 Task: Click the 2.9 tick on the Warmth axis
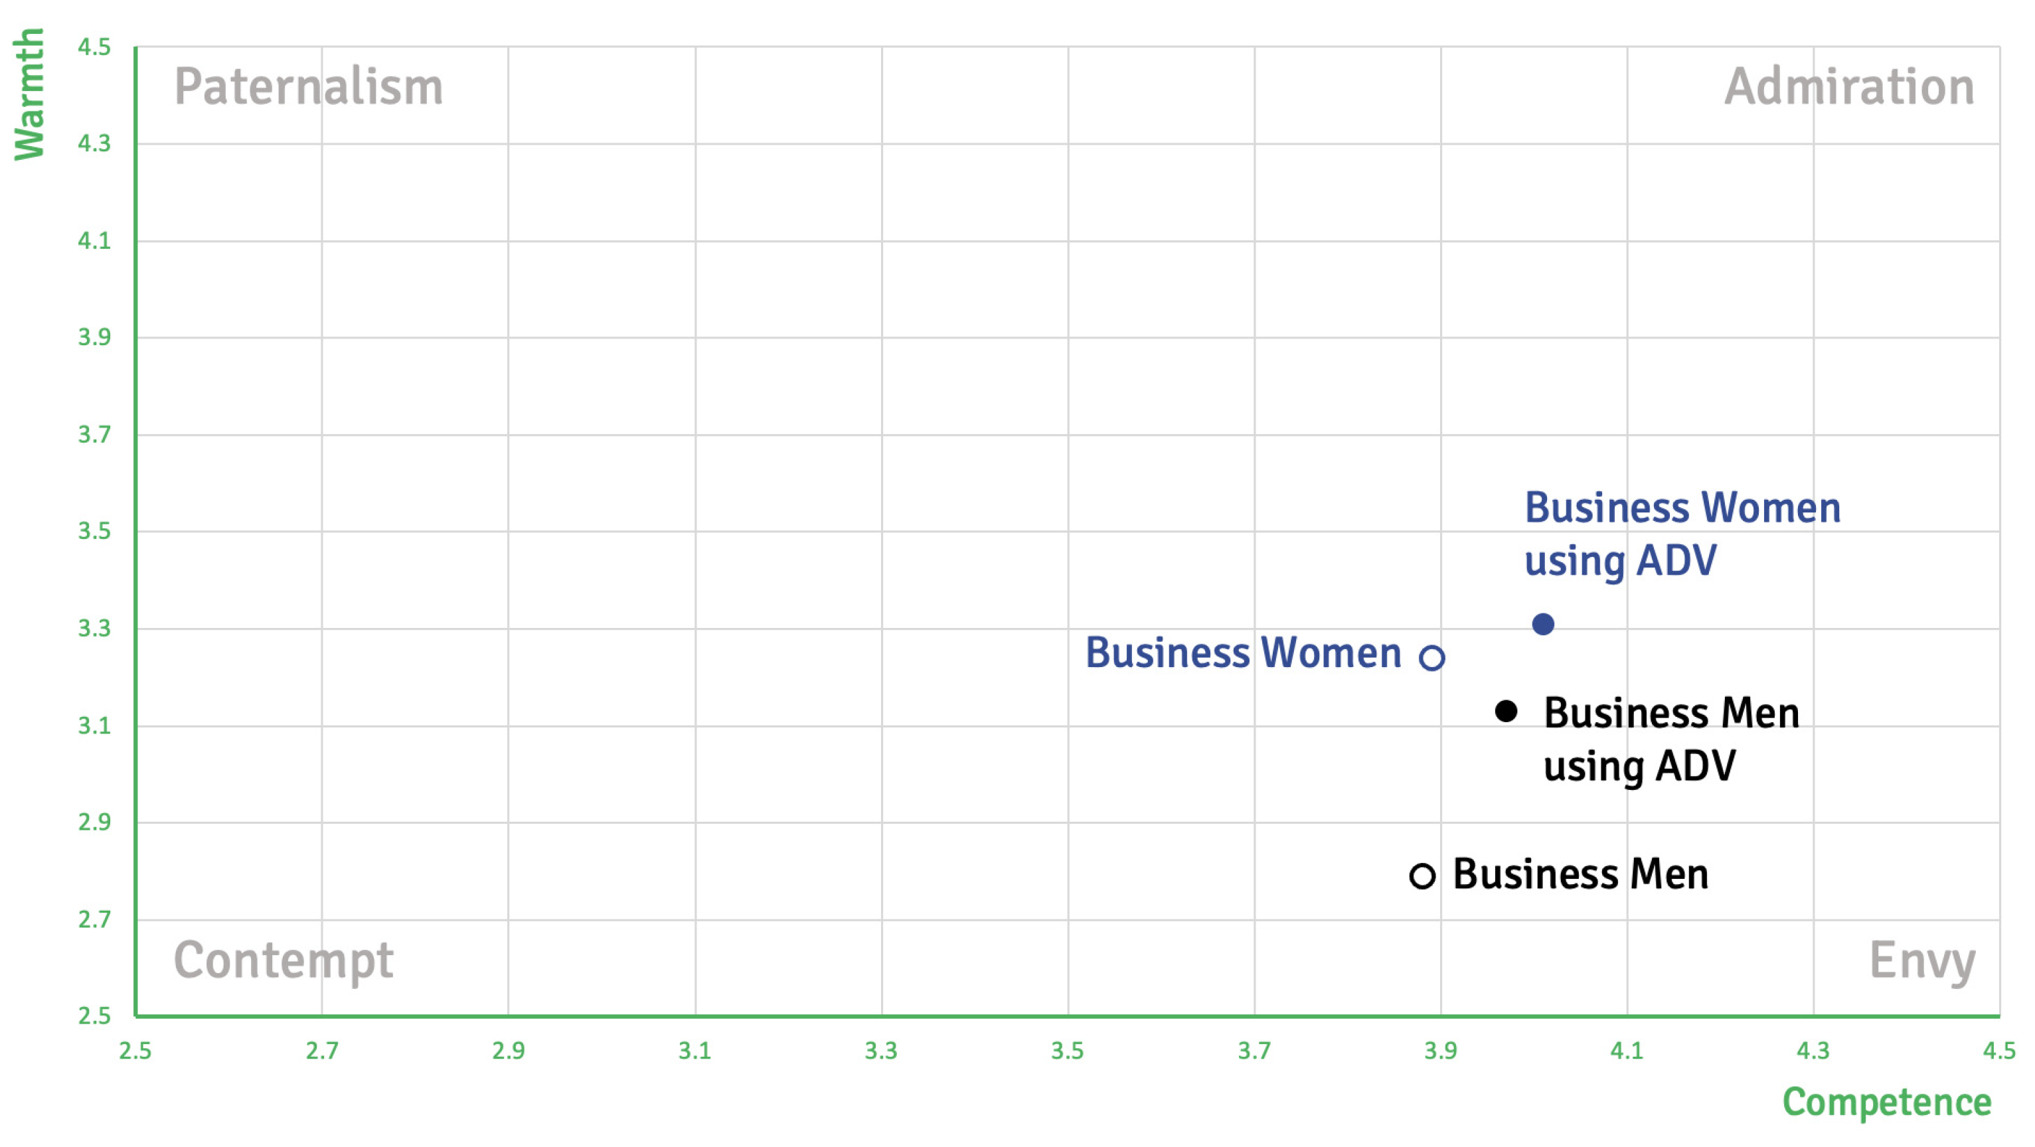[x=94, y=822]
